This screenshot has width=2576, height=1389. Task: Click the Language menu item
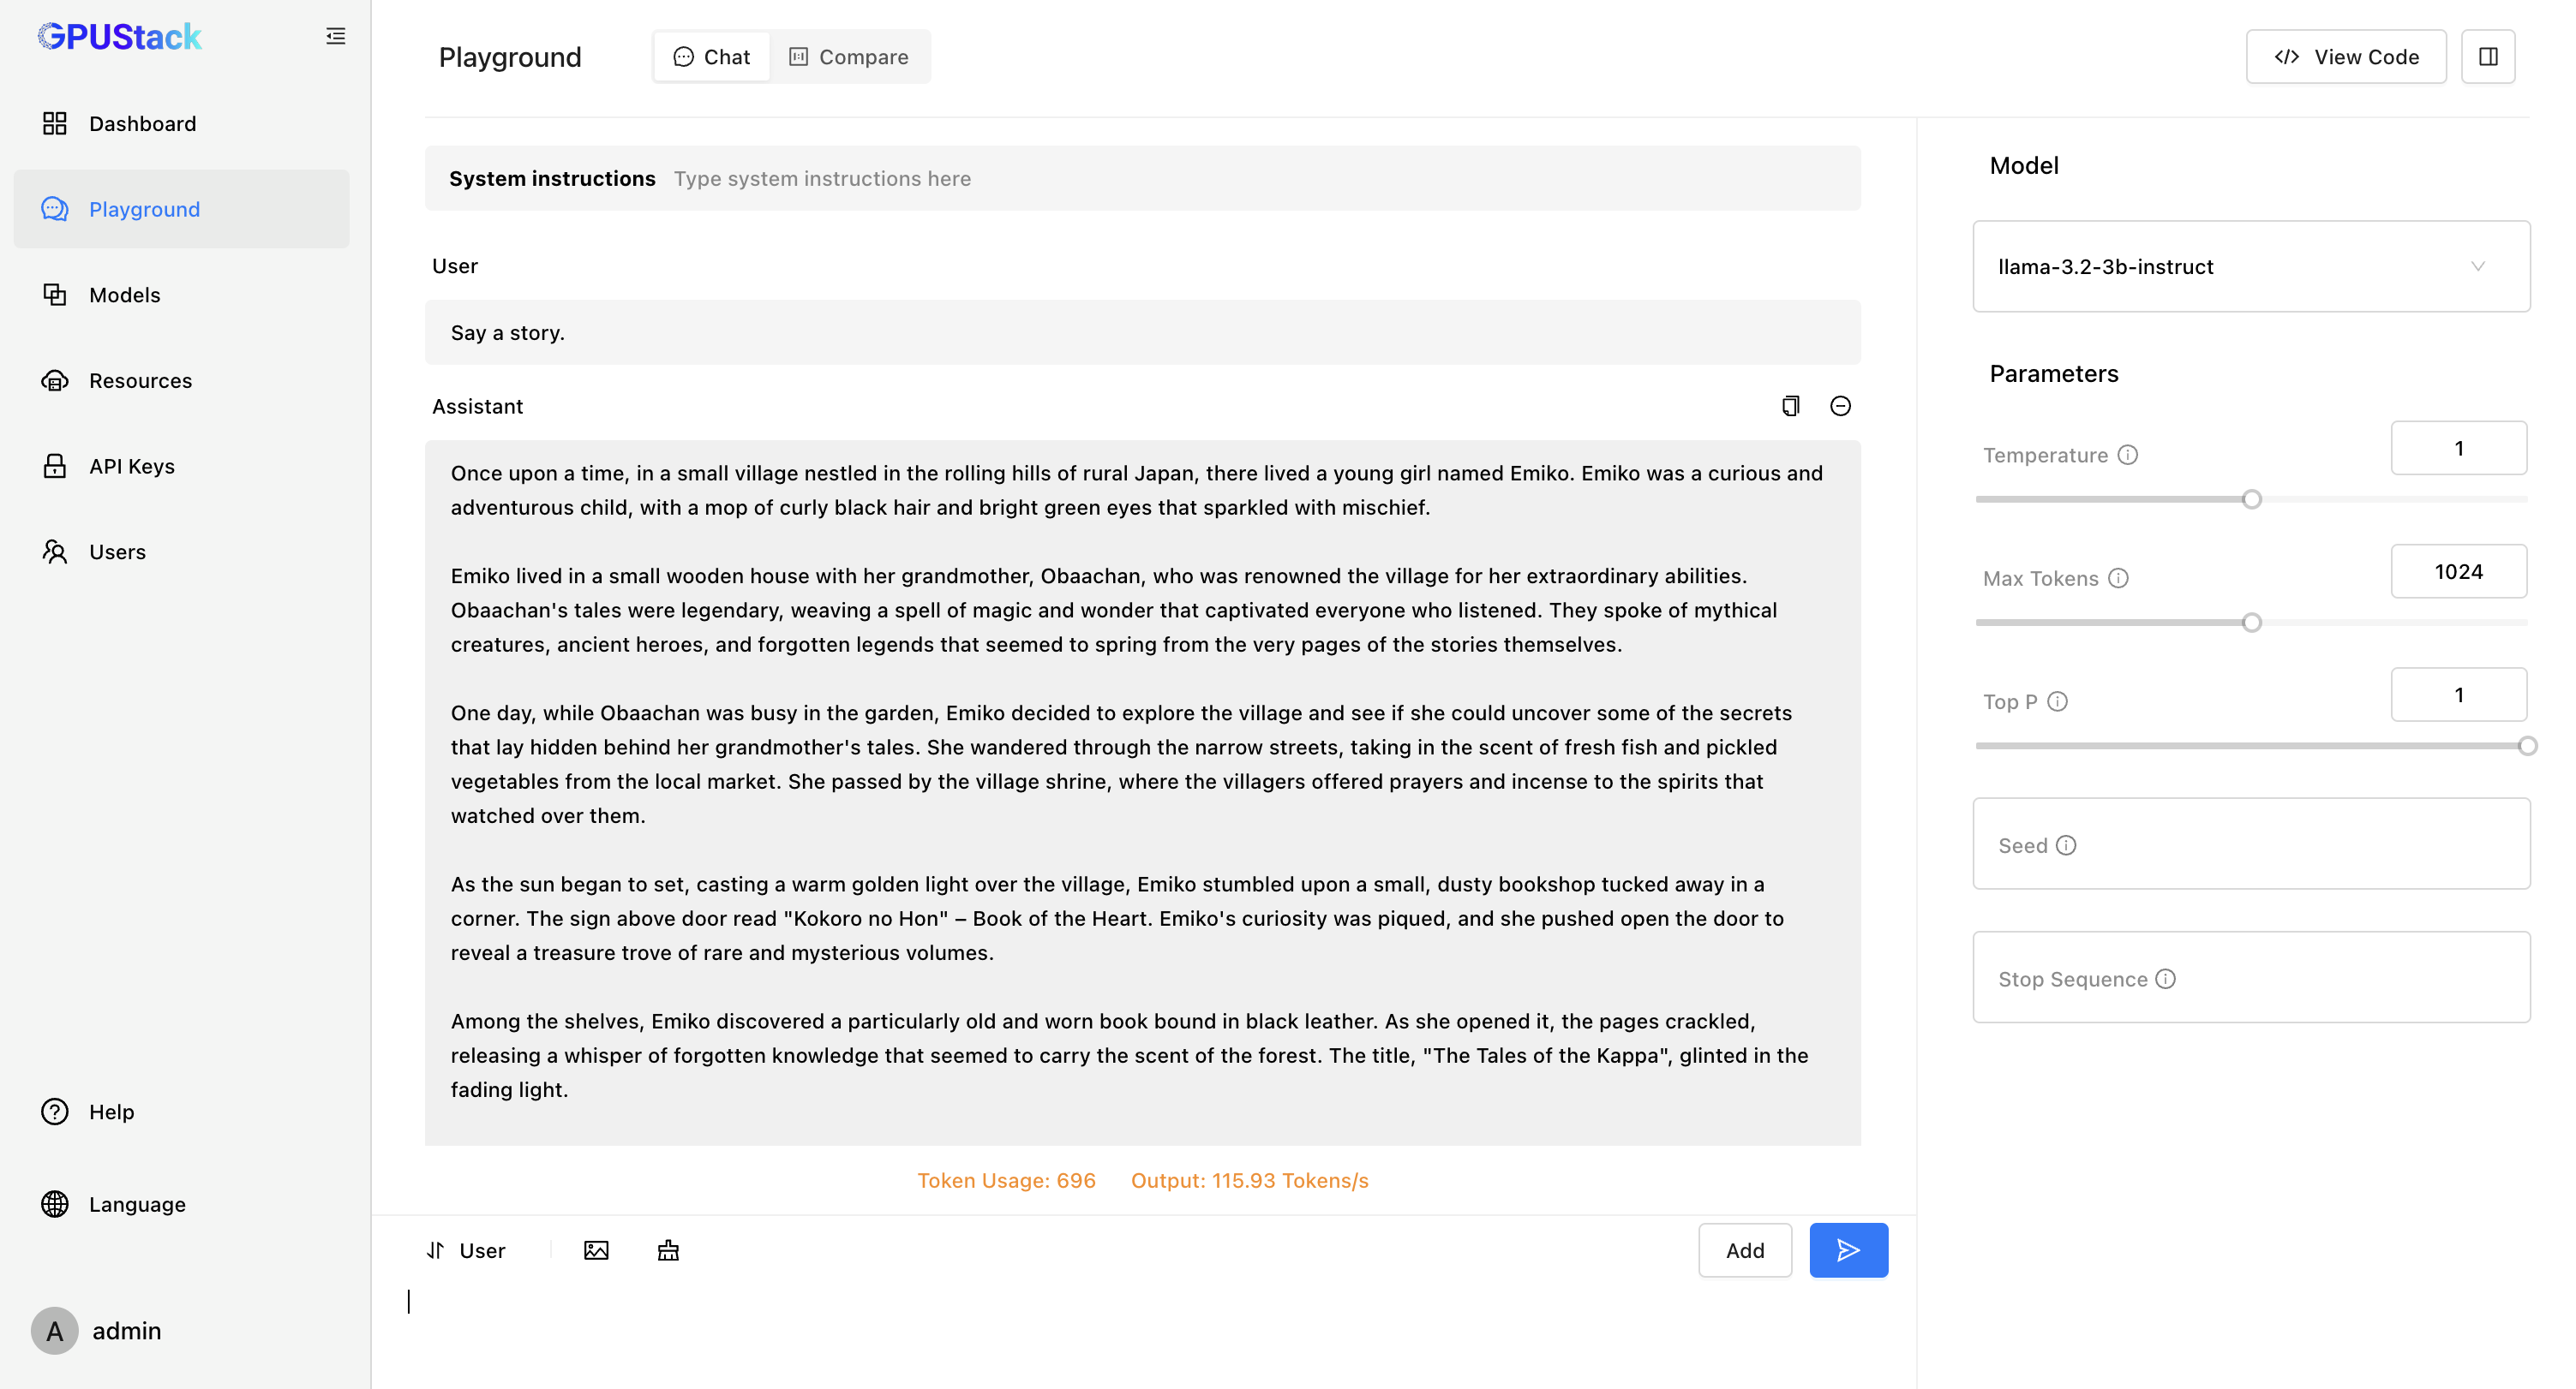tap(137, 1204)
